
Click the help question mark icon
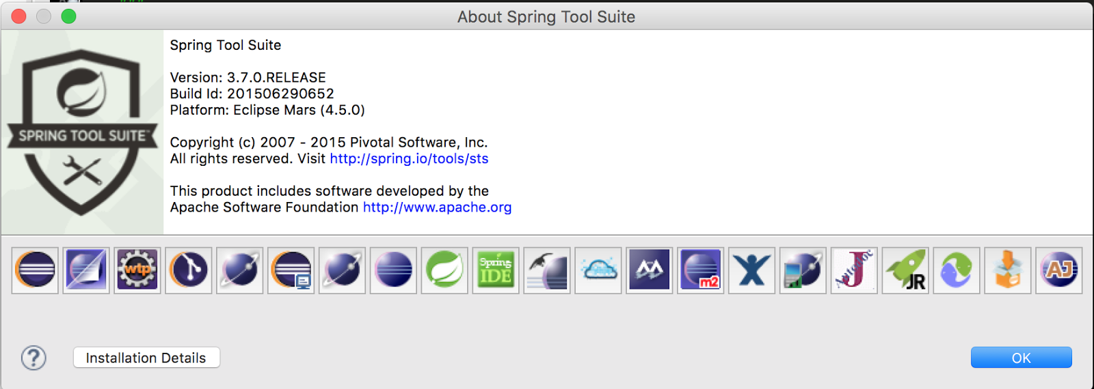coord(34,358)
